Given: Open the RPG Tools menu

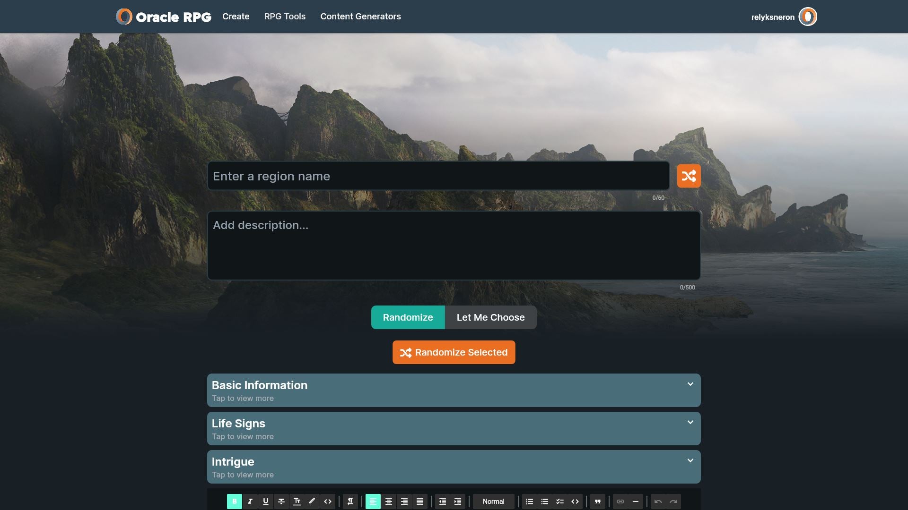Looking at the screenshot, I should coord(285,17).
